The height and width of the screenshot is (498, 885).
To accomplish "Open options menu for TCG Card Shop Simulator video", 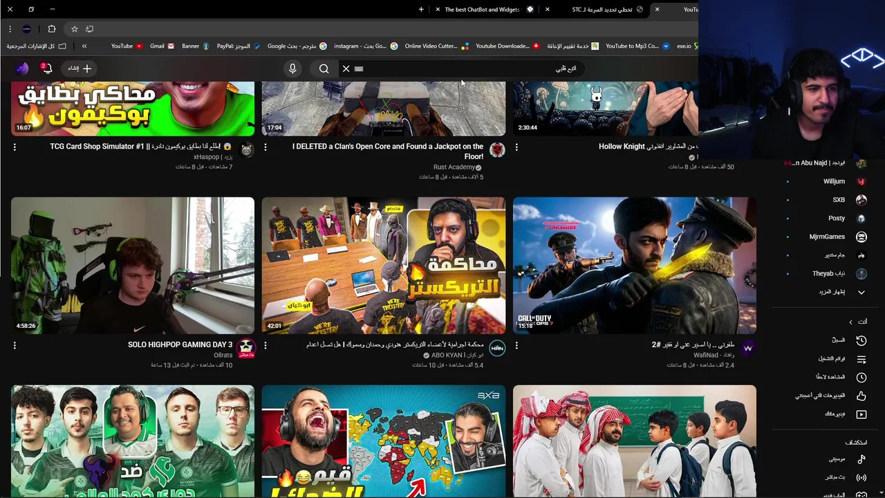I will coord(15,147).
